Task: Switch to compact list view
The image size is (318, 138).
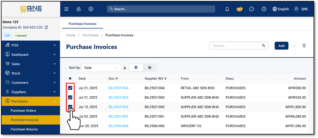Action: 150,68
